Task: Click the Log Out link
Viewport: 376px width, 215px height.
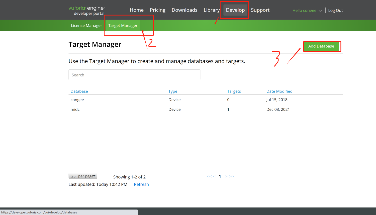Action: (335, 11)
